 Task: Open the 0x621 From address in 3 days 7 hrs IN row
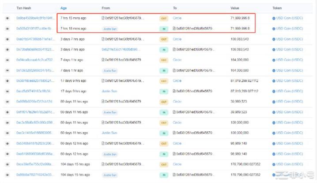coord(120,50)
